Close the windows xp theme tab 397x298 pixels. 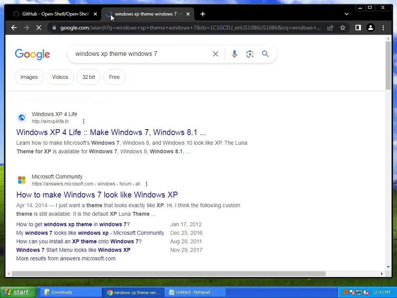click(x=188, y=14)
